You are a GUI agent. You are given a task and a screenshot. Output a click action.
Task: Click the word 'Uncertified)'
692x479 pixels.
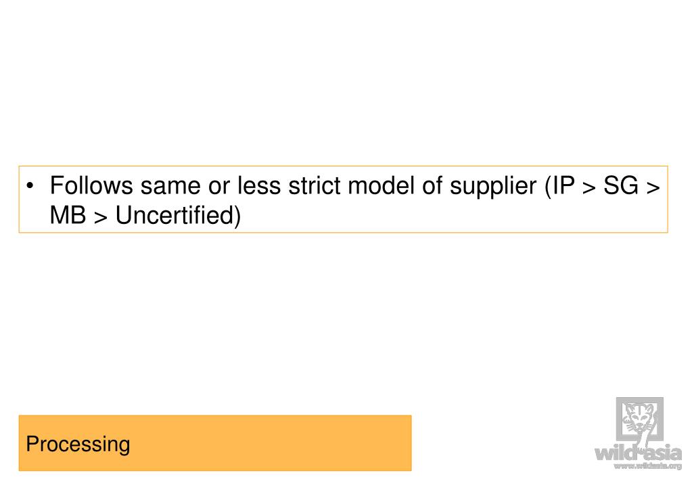179,216
